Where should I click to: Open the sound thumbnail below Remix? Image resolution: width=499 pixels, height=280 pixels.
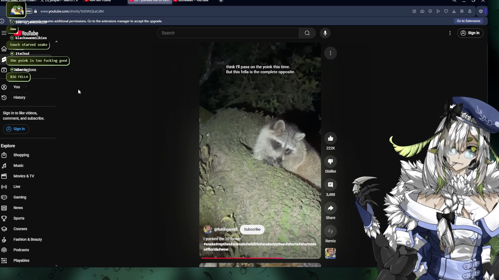click(330, 253)
